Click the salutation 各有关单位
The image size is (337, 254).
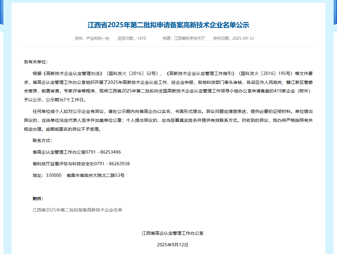point(36,62)
